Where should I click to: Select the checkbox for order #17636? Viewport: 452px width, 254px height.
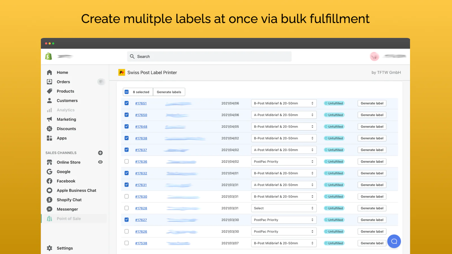(x=127, y=161)
